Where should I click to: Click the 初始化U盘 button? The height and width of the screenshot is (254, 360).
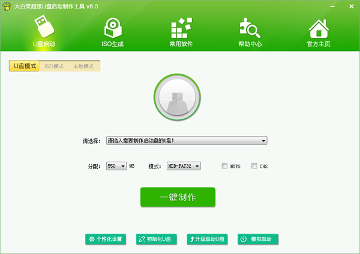157,239
